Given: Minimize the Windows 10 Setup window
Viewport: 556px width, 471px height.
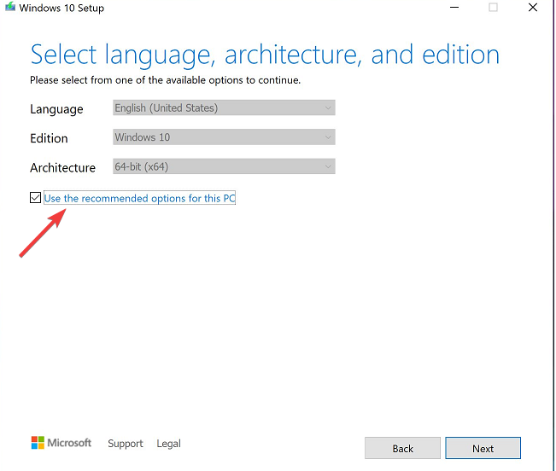Looking at the screenshot, I should [x=454, y=7].
